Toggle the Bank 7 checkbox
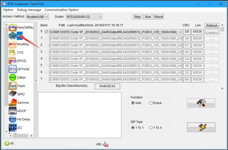 47,79
